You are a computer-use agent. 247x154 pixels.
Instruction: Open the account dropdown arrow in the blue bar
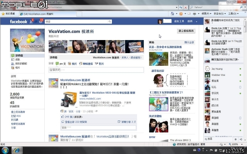[x=196, y=22]
